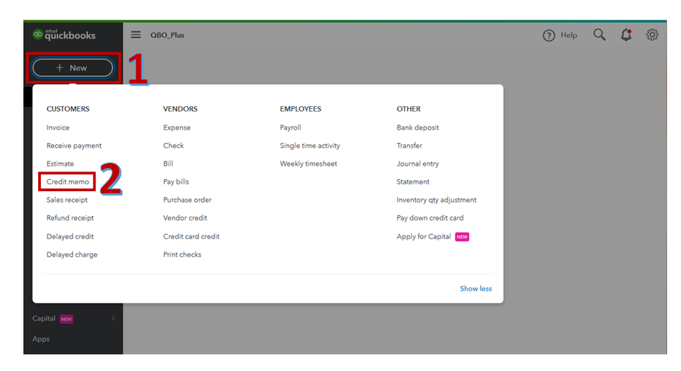Select Sales receipt
Image resolution: width=681 pixels, height=371 pixels.
tap(67, 200)
